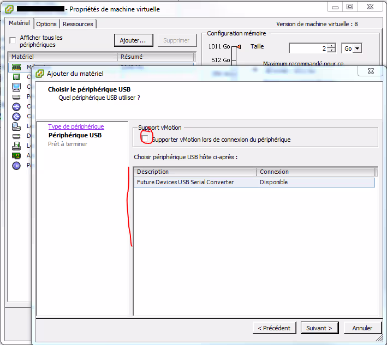Click the CPU processor icon in hardware list
The image size is (387, 345).
point(16,77)
